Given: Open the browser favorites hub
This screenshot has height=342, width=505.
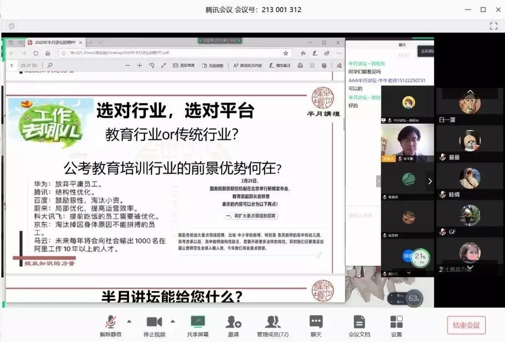Looking at the screenshot, I should [x=303, y=53].
